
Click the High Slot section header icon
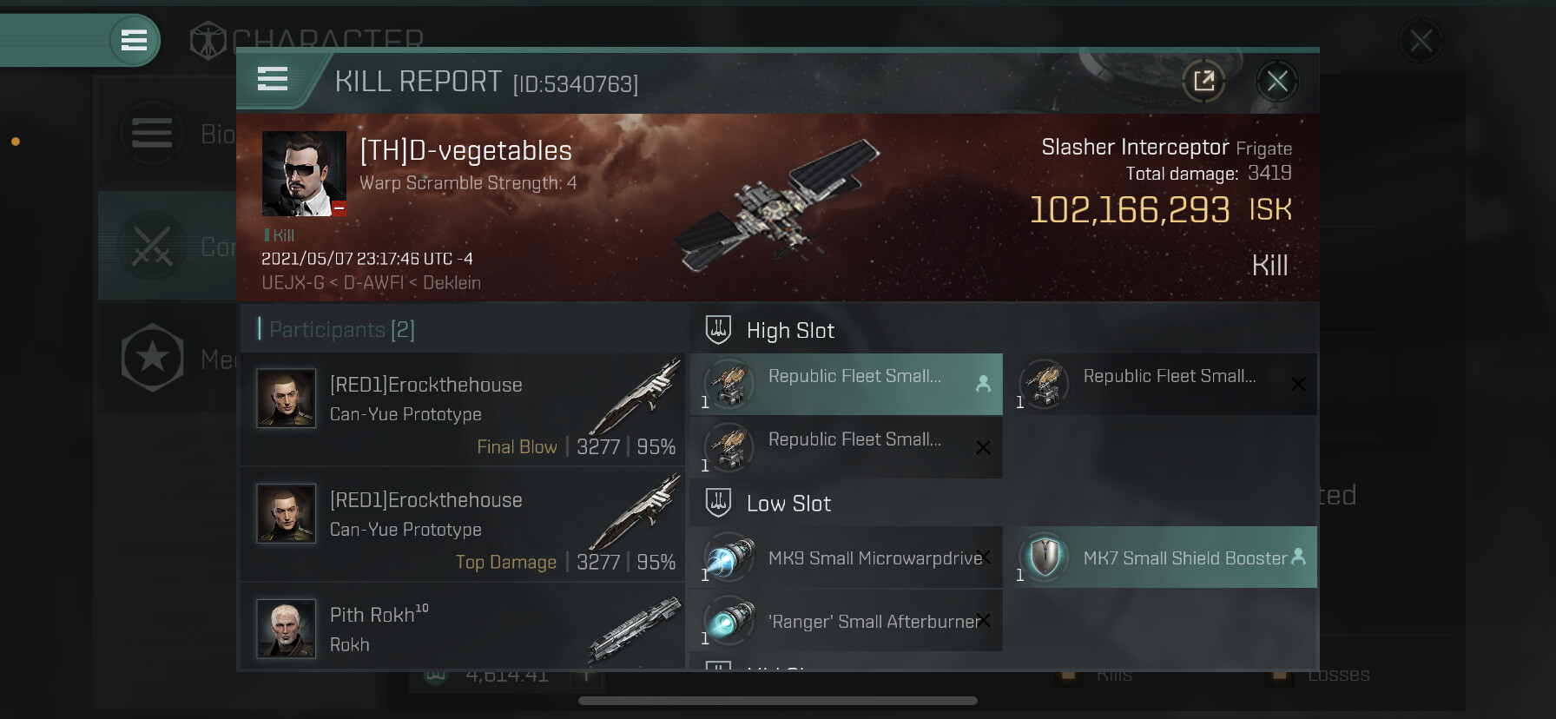tap(719, 330)
